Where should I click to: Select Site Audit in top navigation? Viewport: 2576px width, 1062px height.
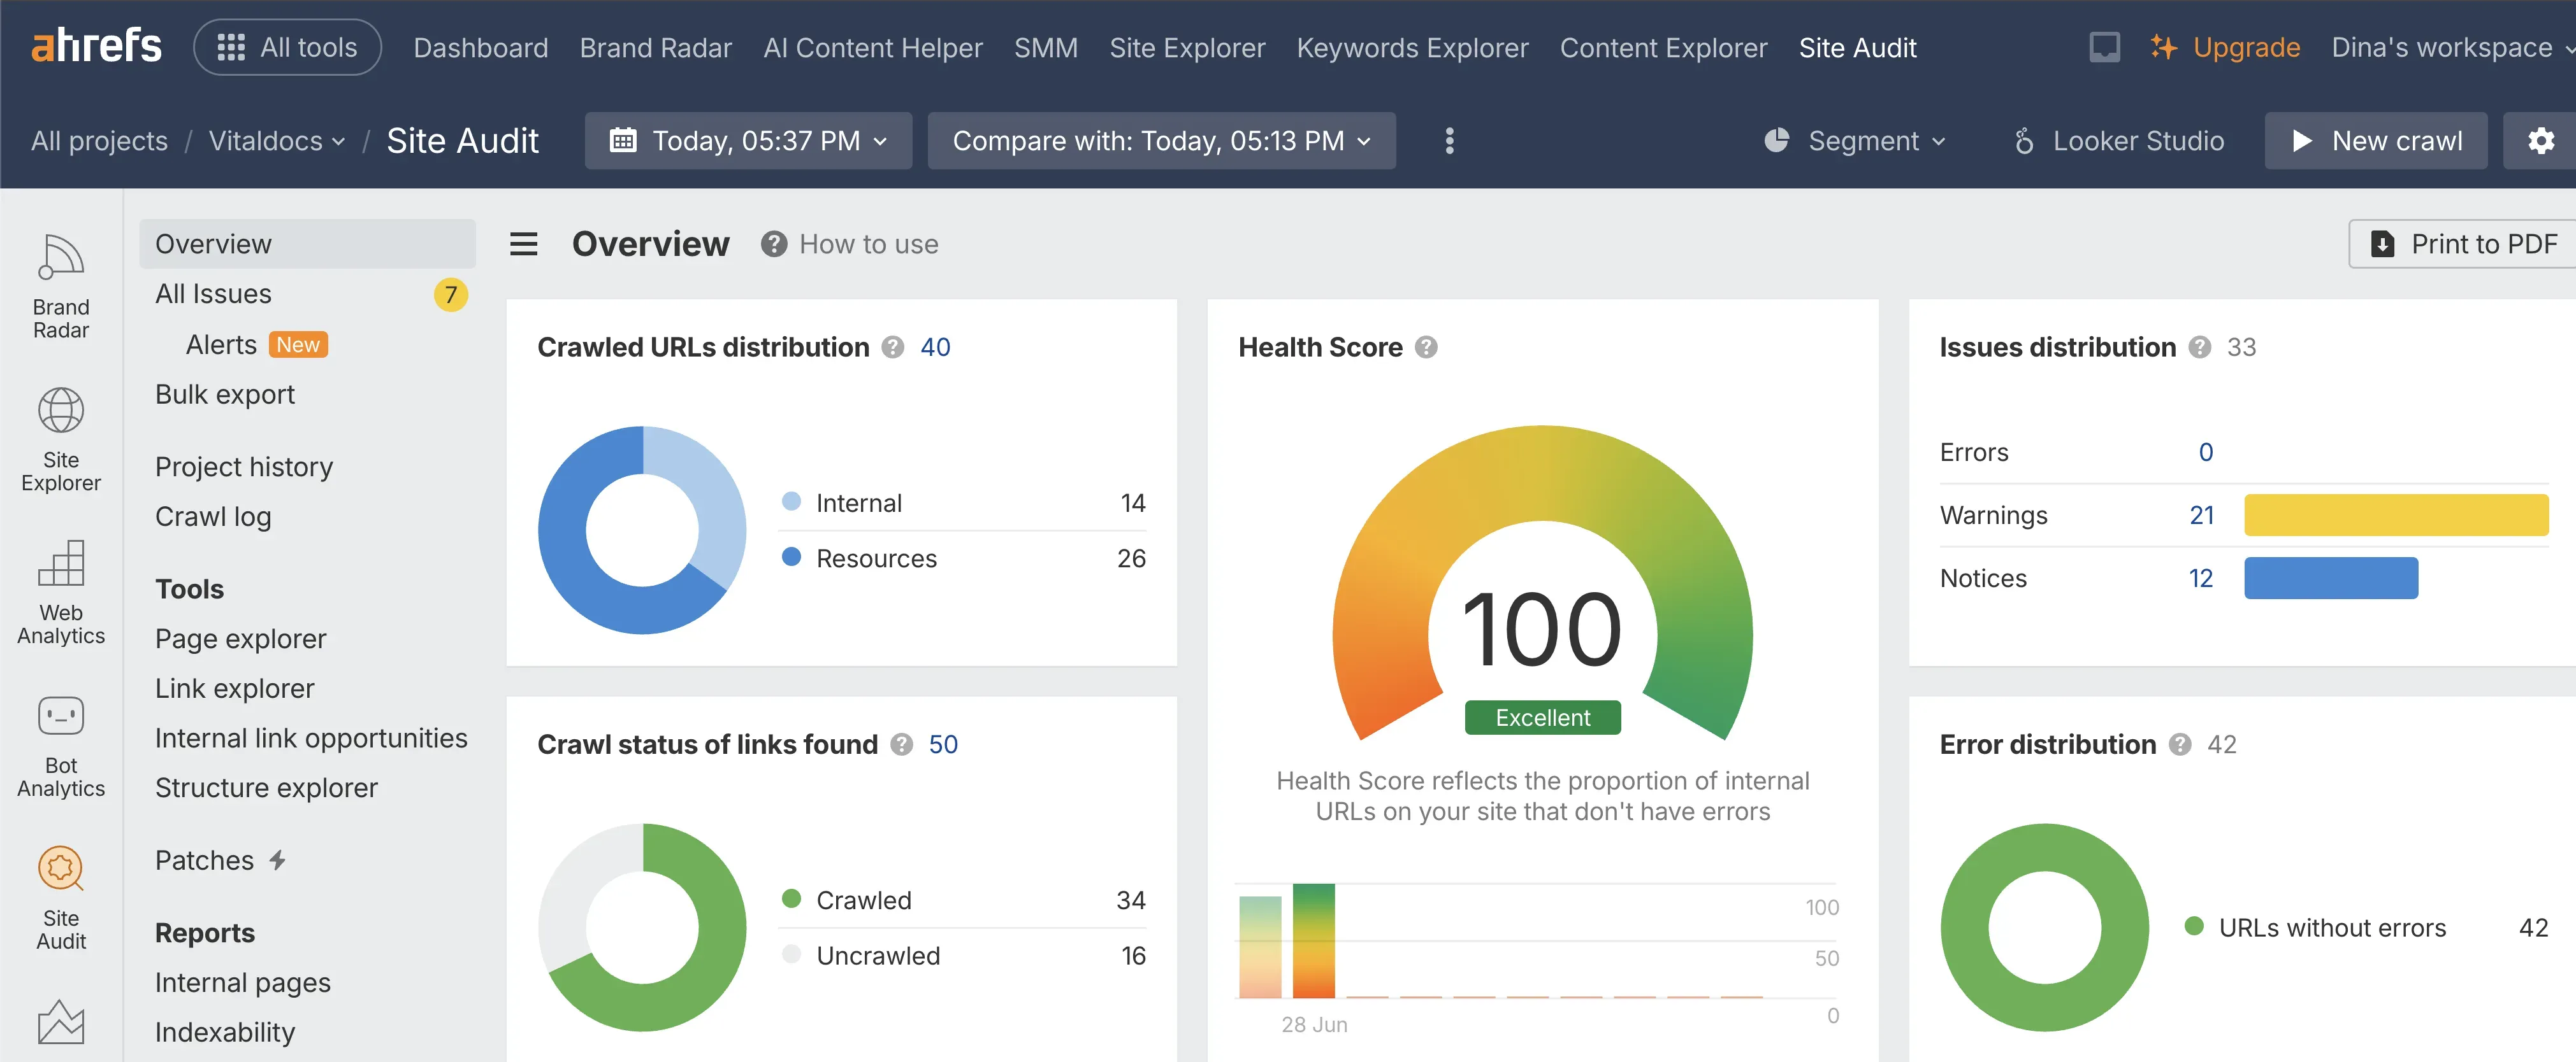[1857, 47]
